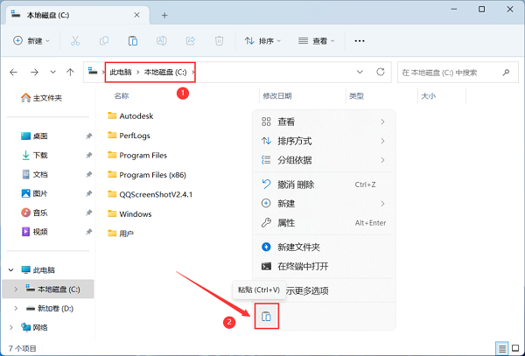
Task: Expand the 新加卷 (D:) tree node
Action: (x=17, y=308)
